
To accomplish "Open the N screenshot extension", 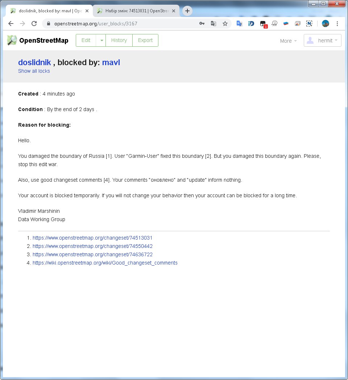I will click(x=309, y=24).
